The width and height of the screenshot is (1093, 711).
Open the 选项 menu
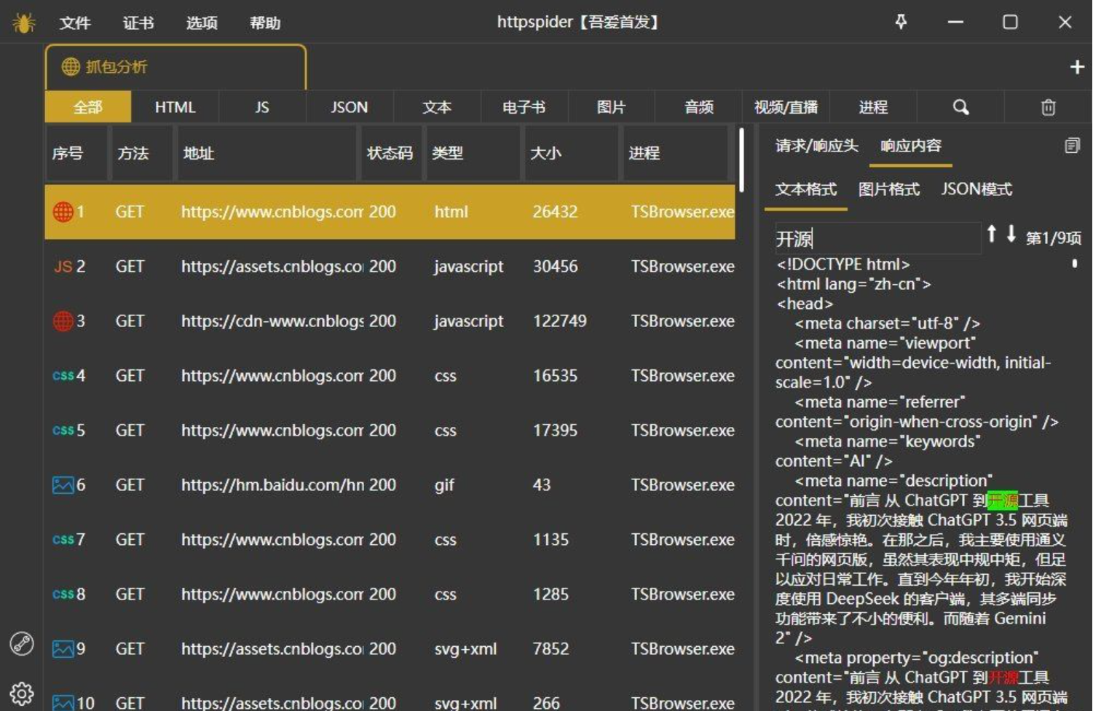[202, 23]
